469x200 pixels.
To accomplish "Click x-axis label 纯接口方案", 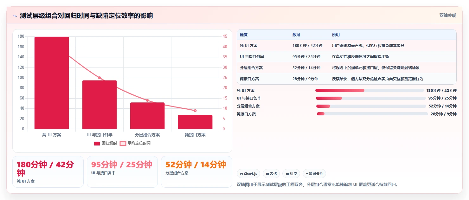I will pos(195,135).
